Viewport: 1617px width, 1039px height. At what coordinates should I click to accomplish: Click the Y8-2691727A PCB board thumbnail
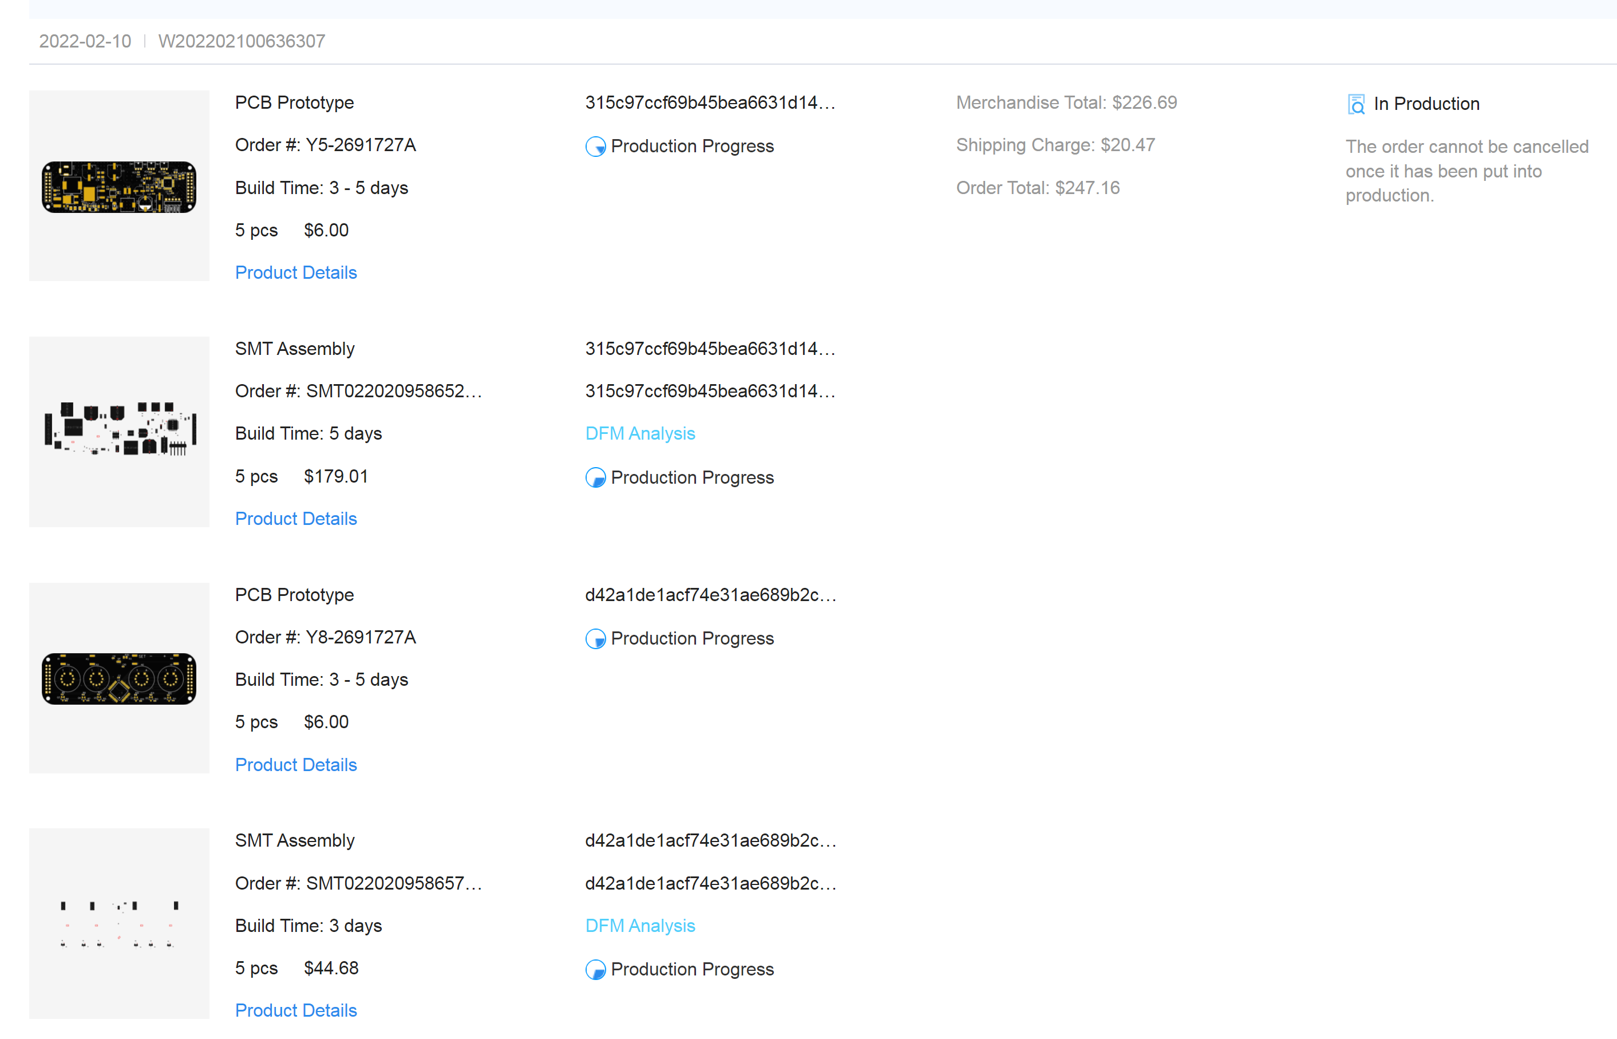(x=120, y=678)
